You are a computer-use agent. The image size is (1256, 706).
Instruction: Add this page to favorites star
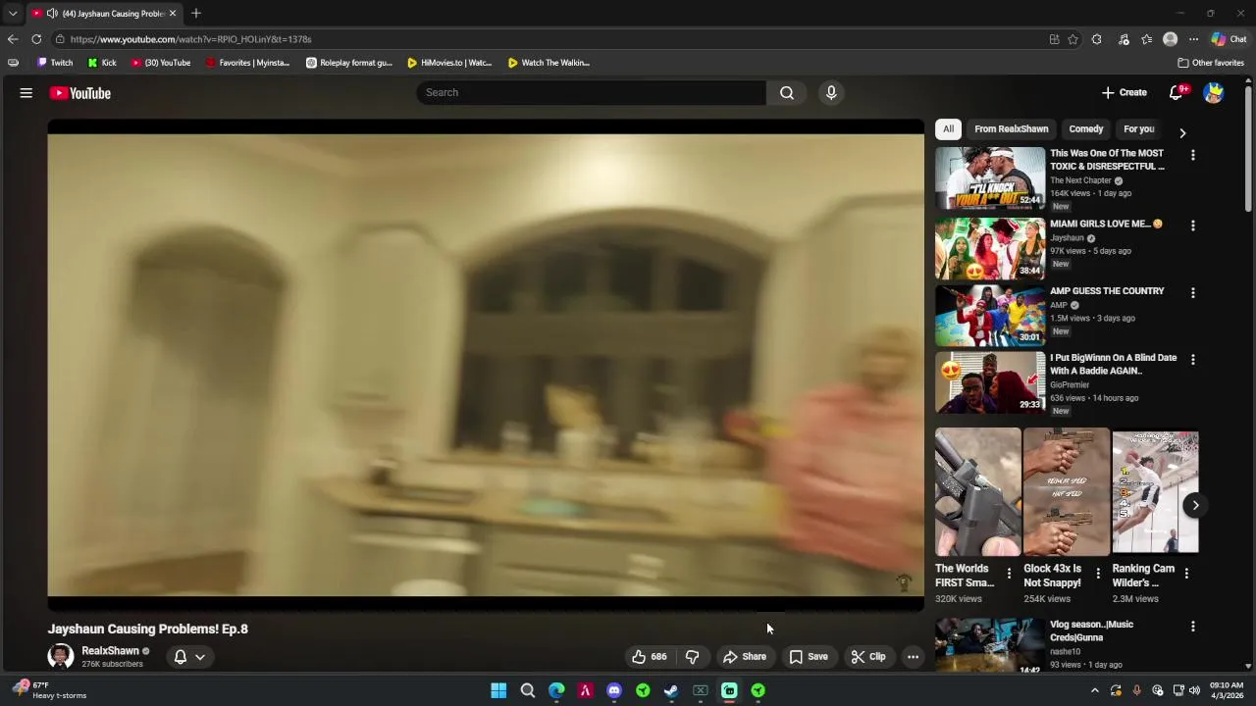[1073, 39]
